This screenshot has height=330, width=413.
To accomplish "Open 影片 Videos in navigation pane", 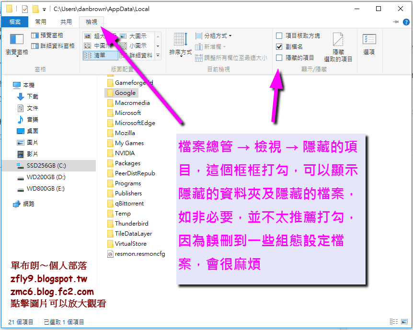I will [x=28, y=154].
